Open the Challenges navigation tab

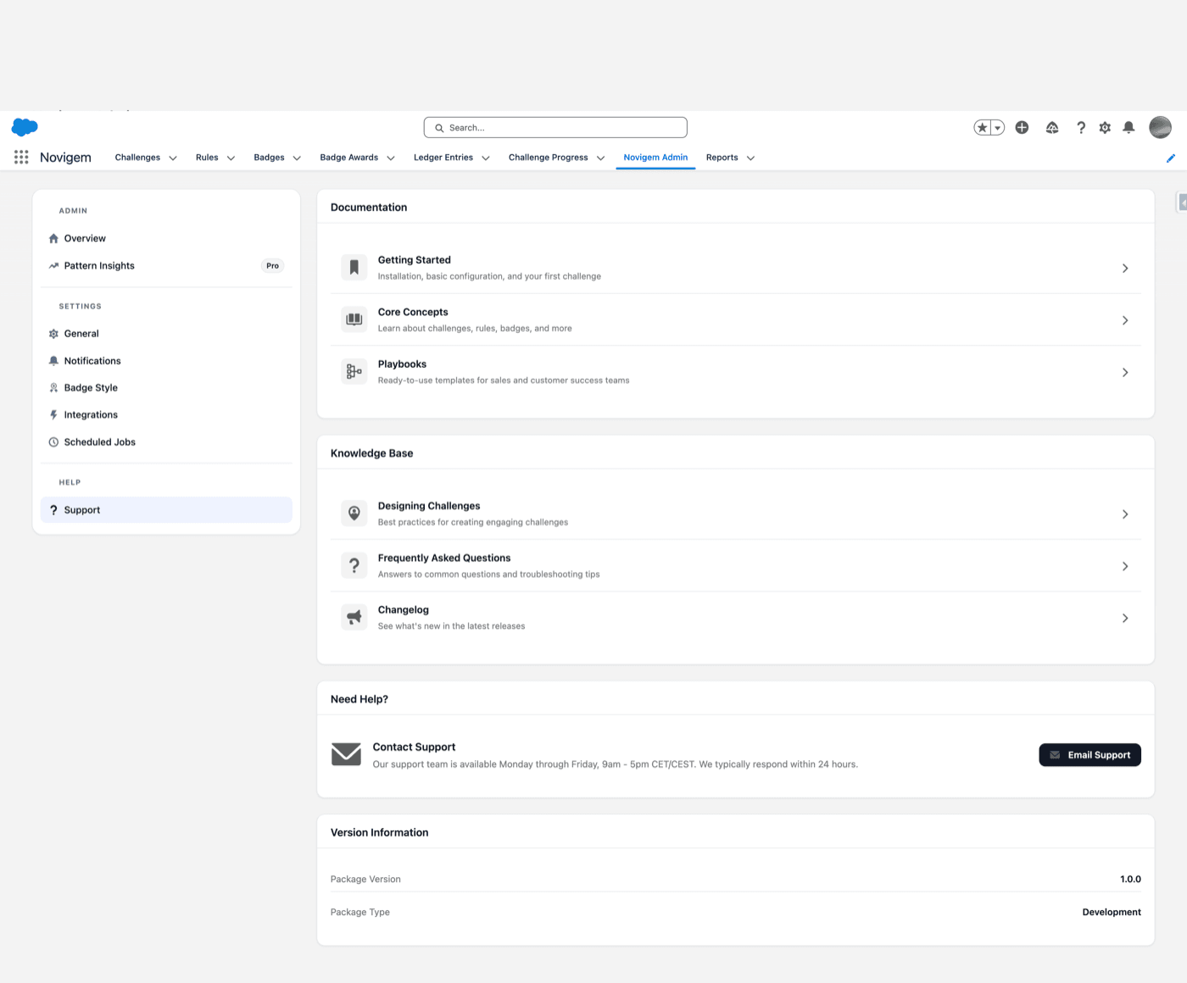click(x=137, y=158)
